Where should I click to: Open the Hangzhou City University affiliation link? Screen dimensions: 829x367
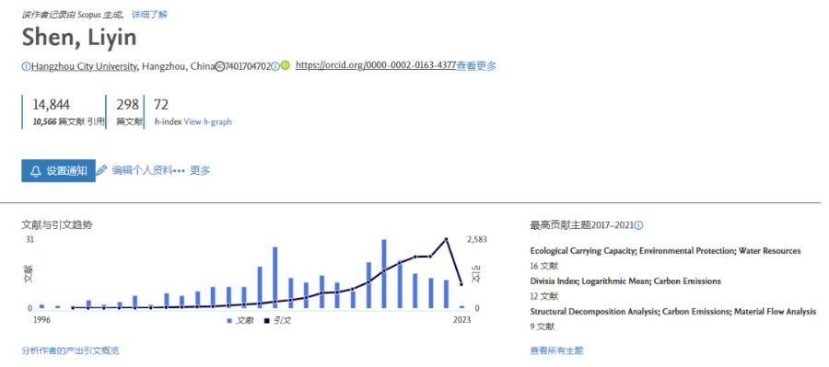pos(84,66)
